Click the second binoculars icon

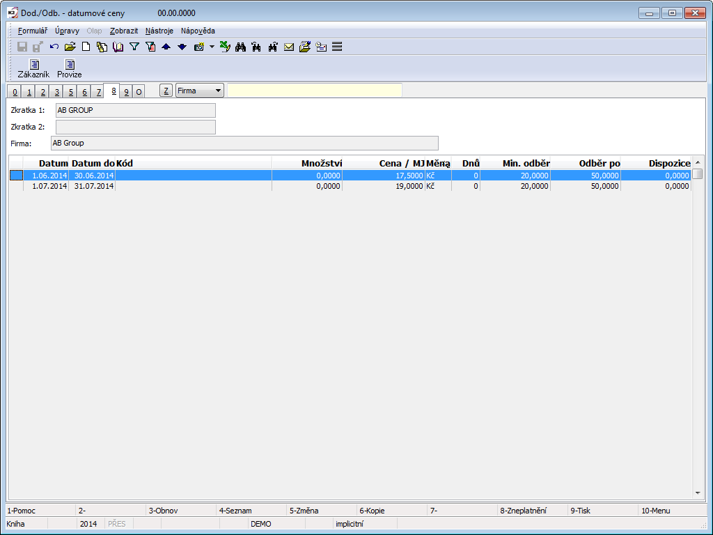click(x=256, y=47)
